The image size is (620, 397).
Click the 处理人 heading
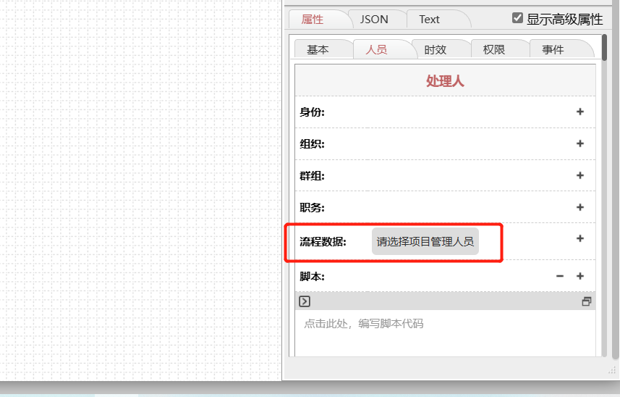(445, 80)
